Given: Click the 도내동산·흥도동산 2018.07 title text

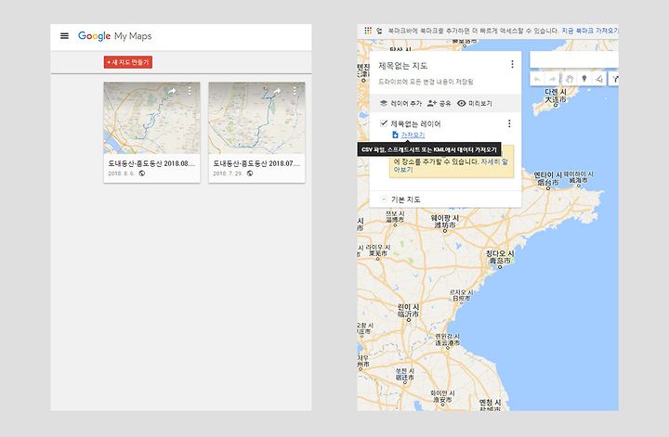Looking at the screenshot, I should pos(256,163).
